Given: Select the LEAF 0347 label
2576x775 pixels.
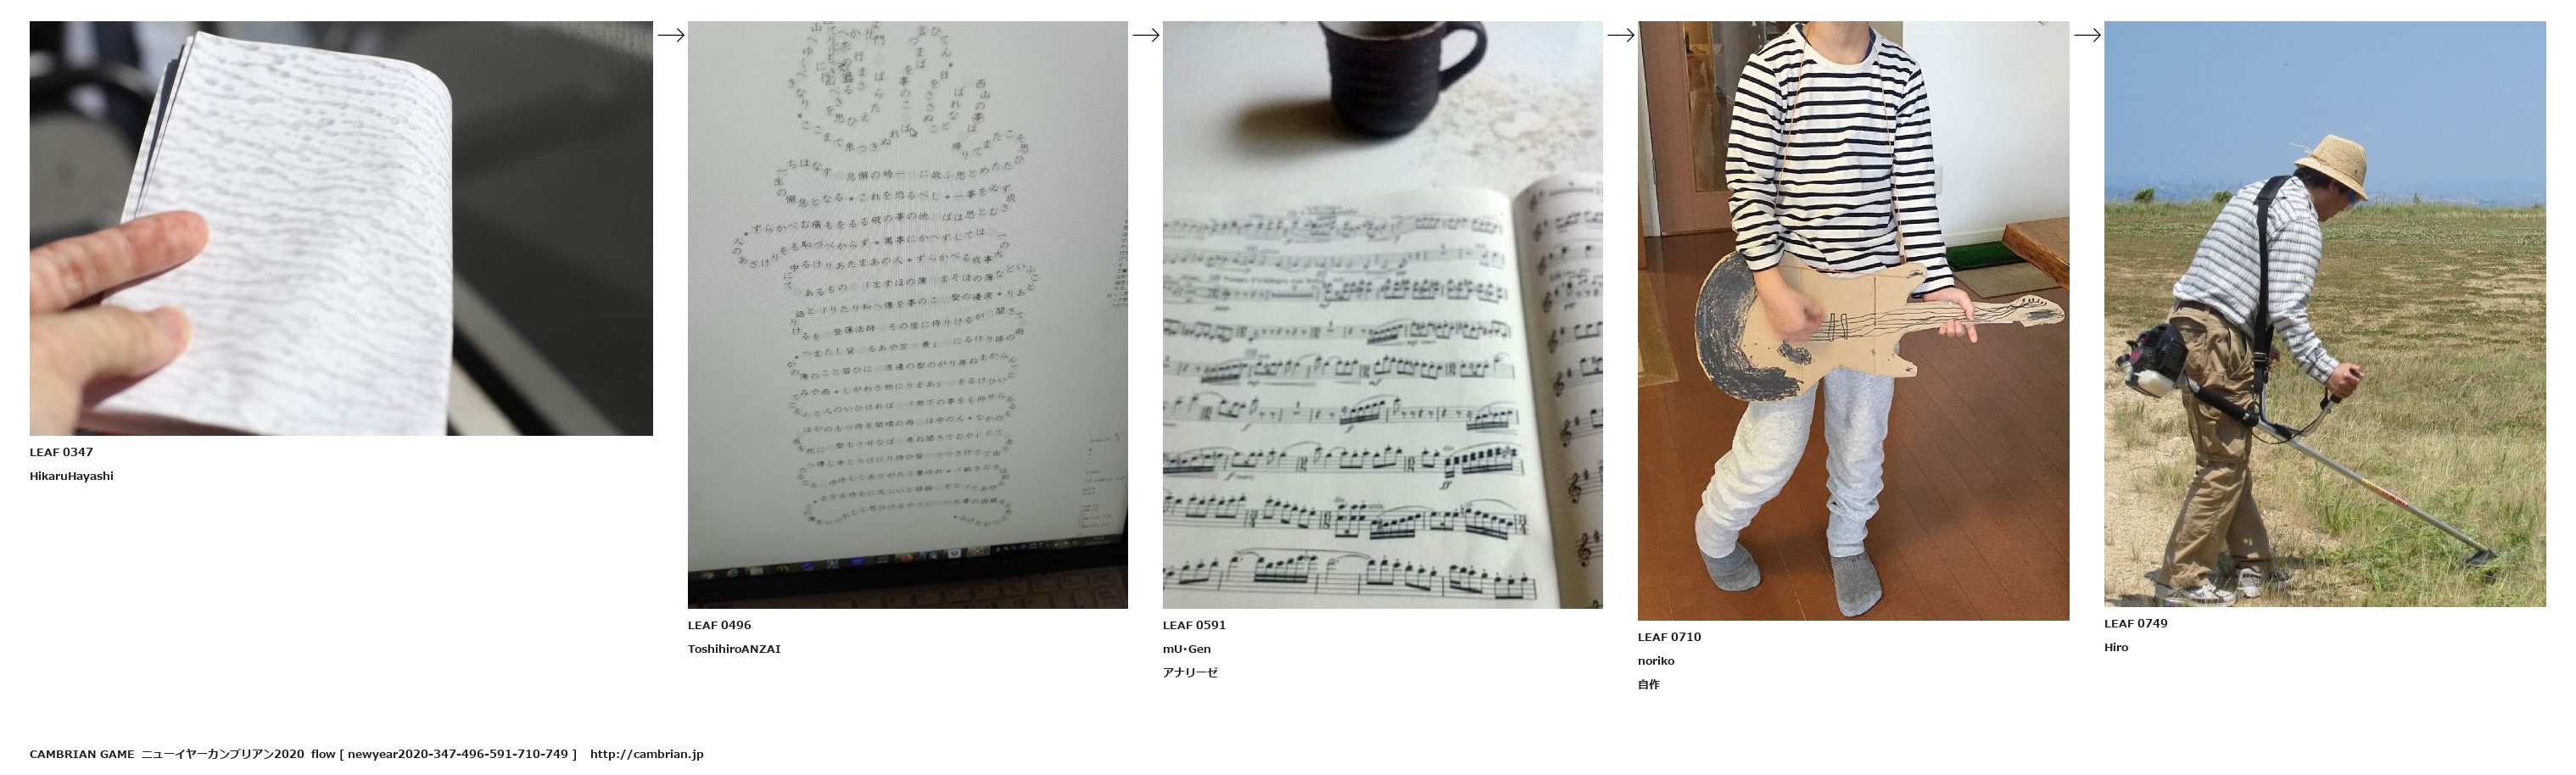Looking at the screenshot, I should click(x=61, y=452).
